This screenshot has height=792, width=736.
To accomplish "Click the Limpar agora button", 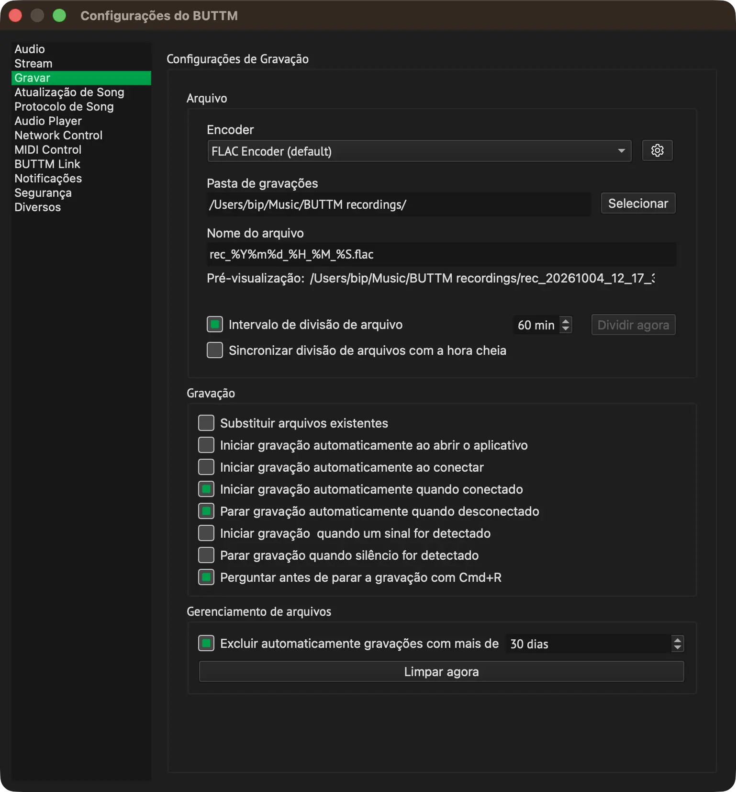I will pyautogui.click(x=441, y=672).
